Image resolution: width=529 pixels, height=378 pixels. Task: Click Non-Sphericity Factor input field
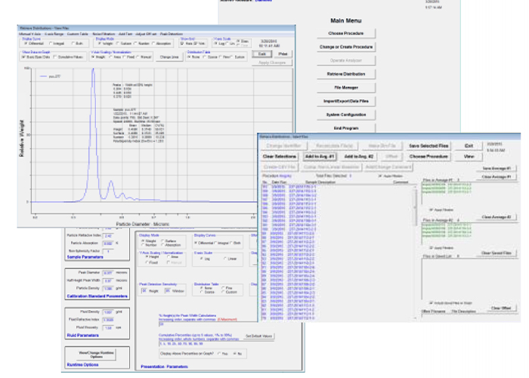pyautogui.click(x=108, y=252)
